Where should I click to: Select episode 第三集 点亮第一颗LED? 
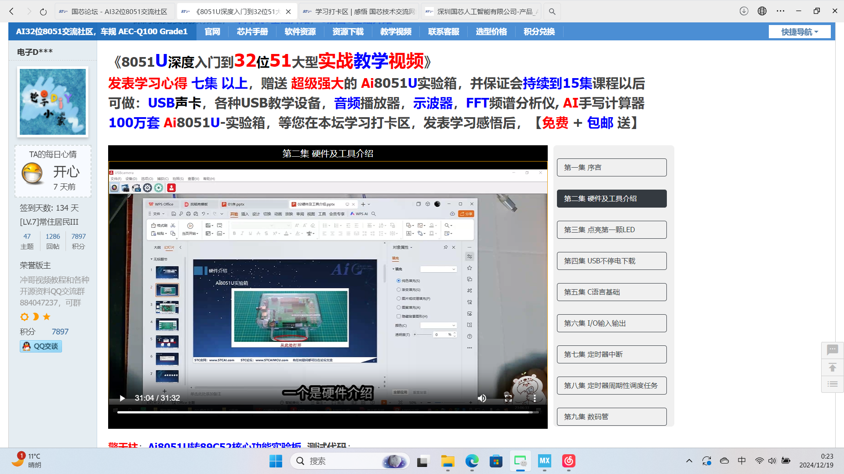pos(611,230)
